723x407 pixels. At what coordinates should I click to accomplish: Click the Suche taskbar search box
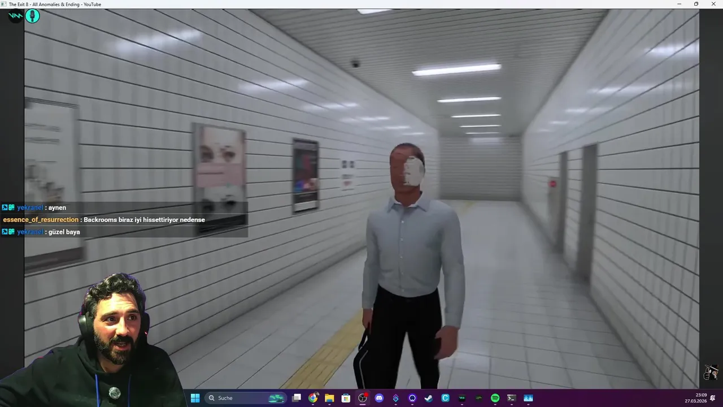point(246,398)
